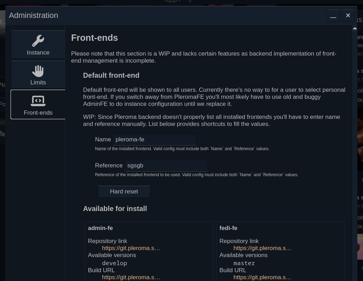Click the hand icon for Limits

tap(38, 71)
